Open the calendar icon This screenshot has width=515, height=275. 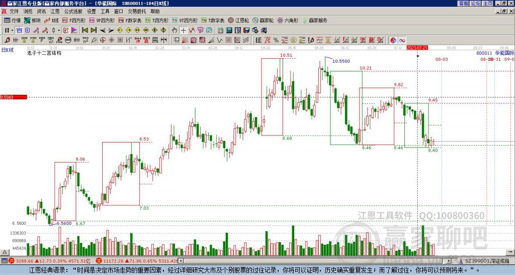(220, 31)
